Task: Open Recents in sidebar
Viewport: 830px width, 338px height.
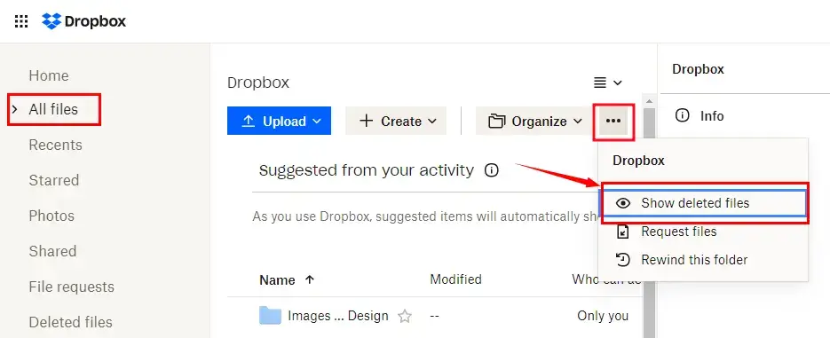Action: tap(56, 145)
